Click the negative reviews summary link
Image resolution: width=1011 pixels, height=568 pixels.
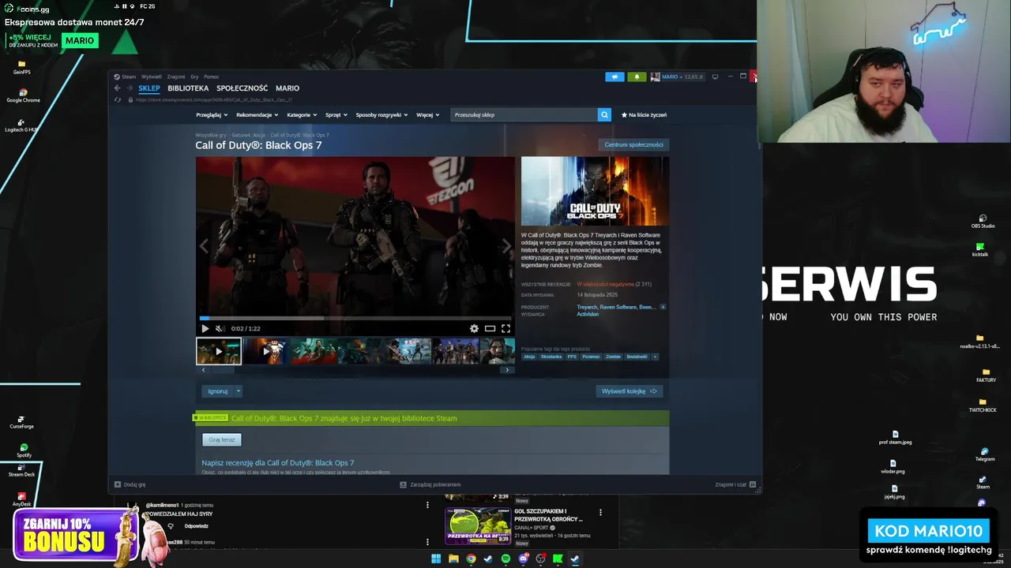point(605,284)
